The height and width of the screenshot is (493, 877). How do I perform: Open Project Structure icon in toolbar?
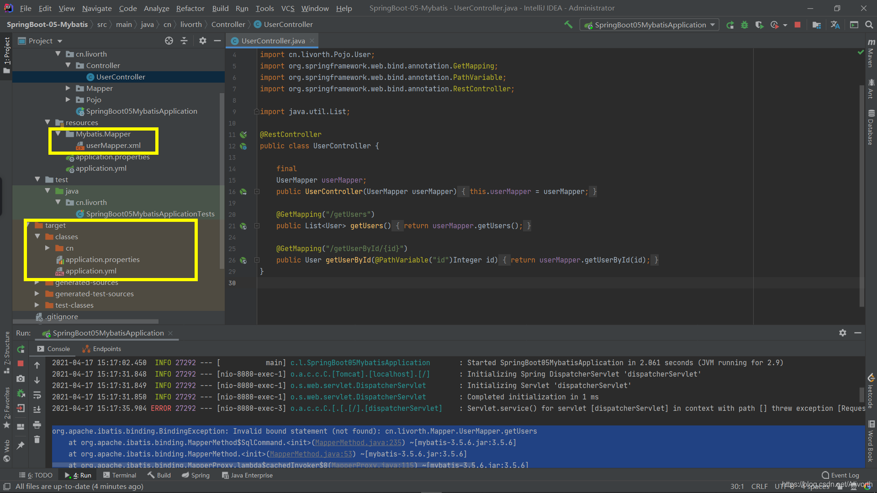click(x=817, y=25)
